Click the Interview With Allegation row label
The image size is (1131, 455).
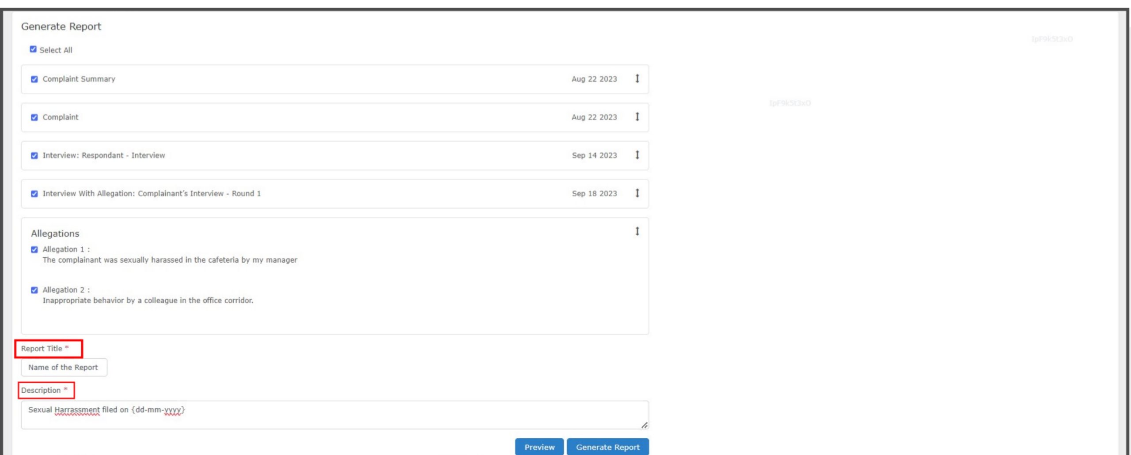click(152, 193)
